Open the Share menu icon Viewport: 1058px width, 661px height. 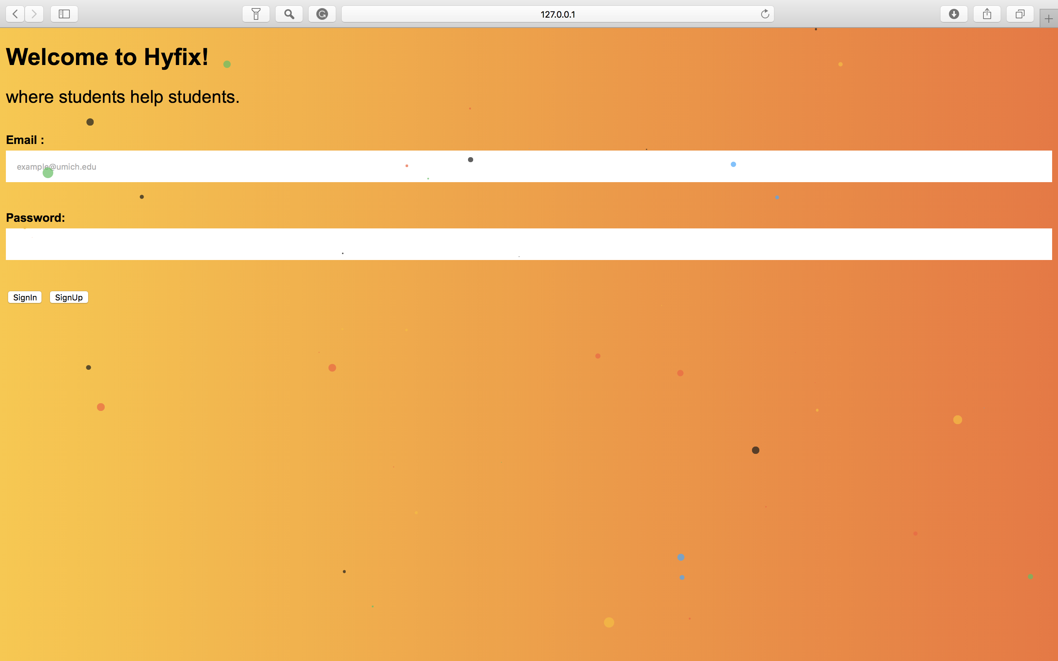tap(987, 14)
